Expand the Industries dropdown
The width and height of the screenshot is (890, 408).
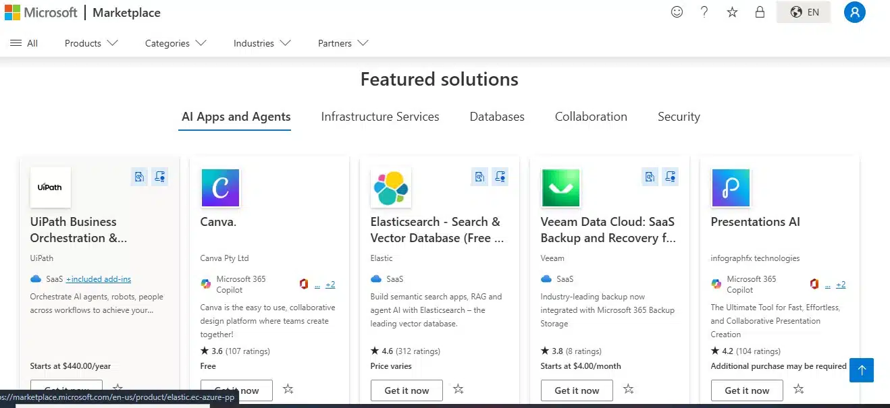(x=262, y=43)
